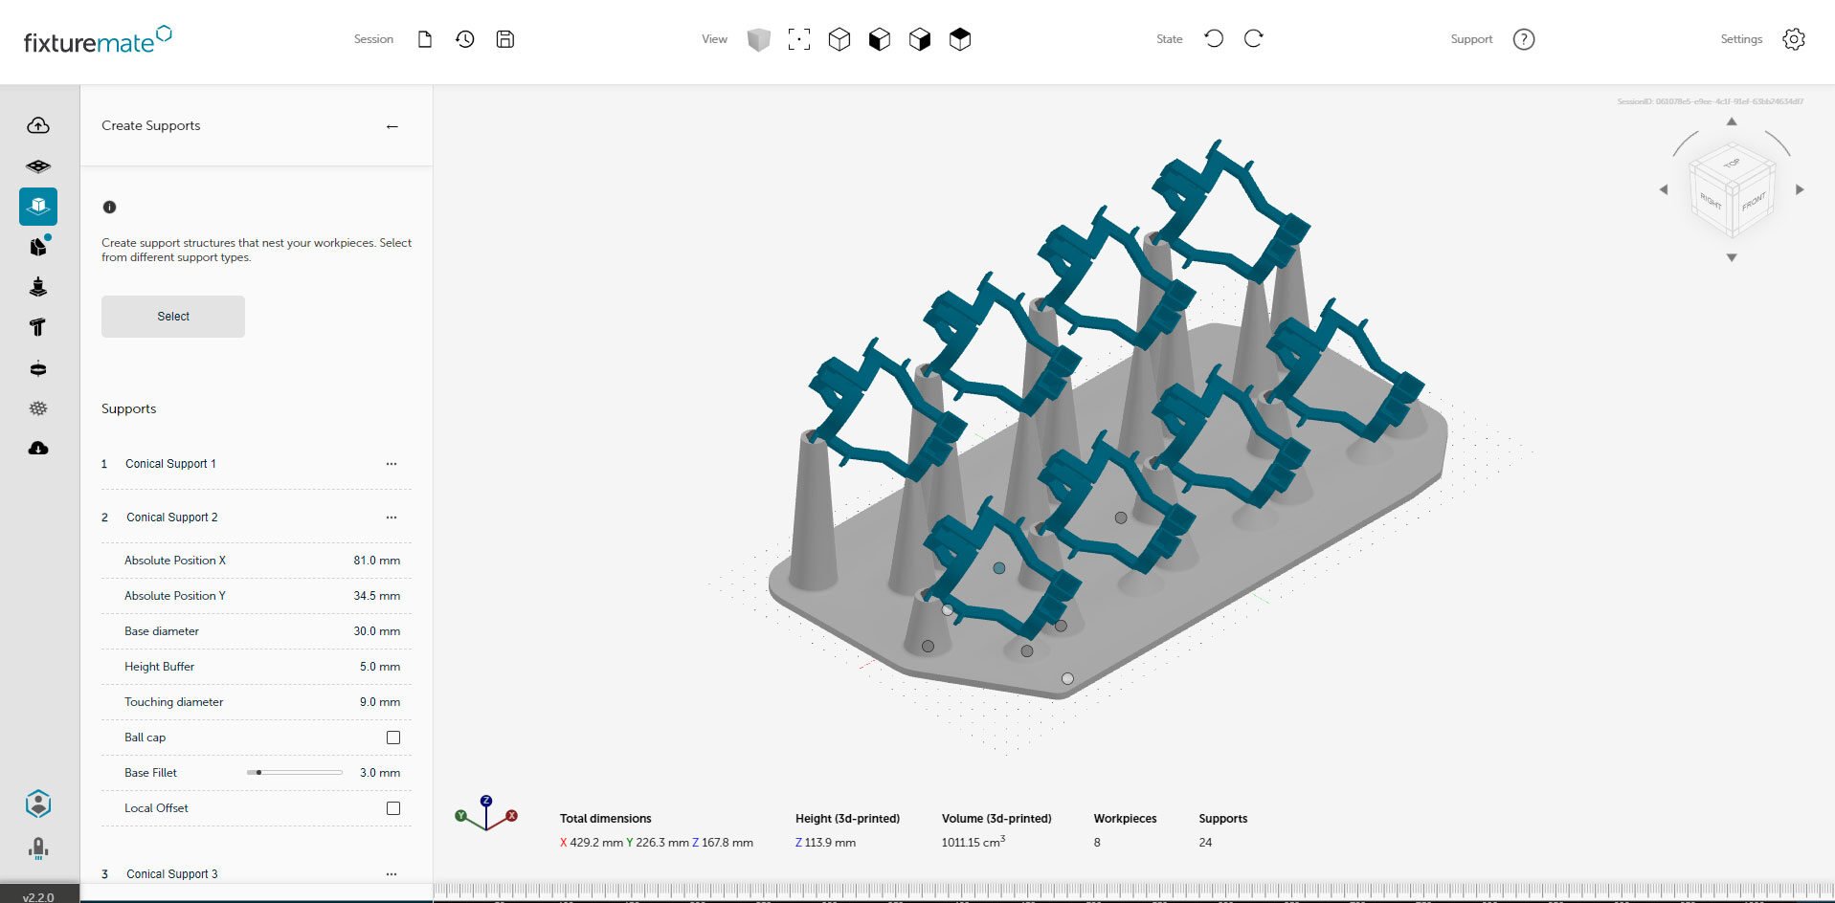Open session history
This screenshot has height=903, width=1835.
(465, 39)
